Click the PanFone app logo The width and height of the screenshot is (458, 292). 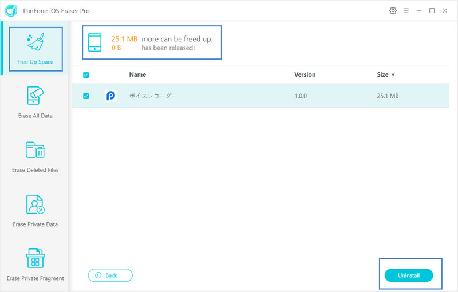coord(11,11)
